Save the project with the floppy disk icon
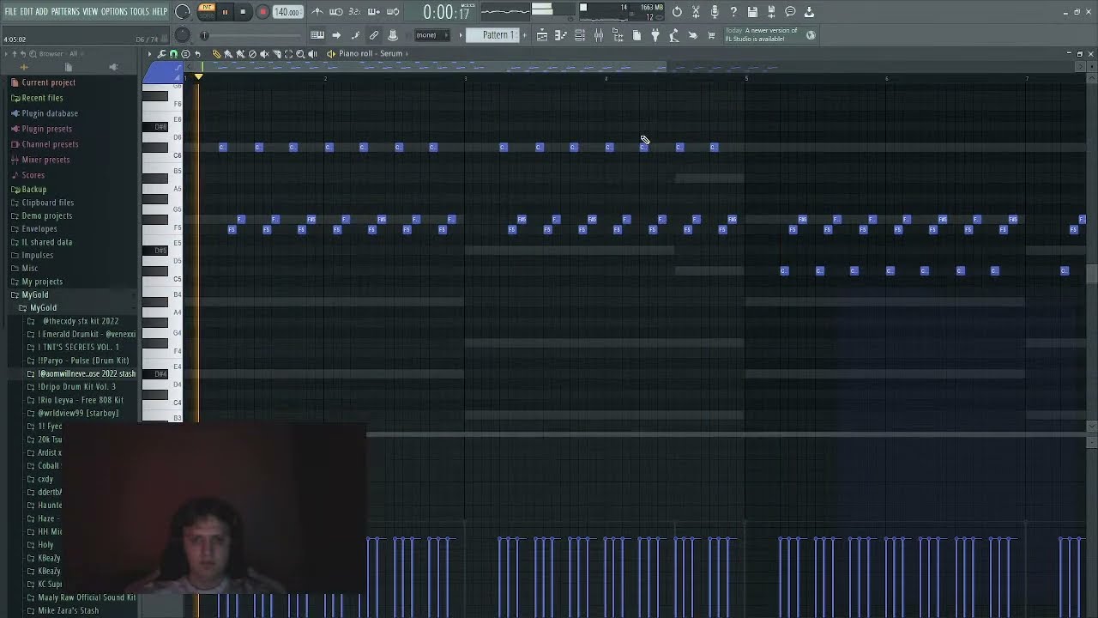 752,12
